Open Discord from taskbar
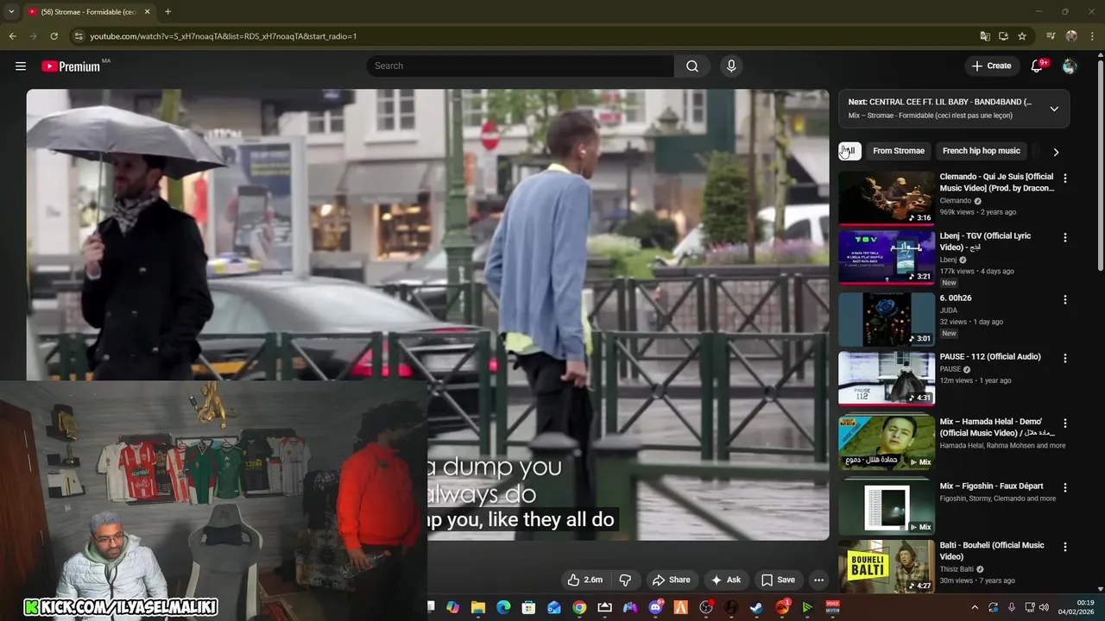1105x621 pixels. [x=655, y=607]
